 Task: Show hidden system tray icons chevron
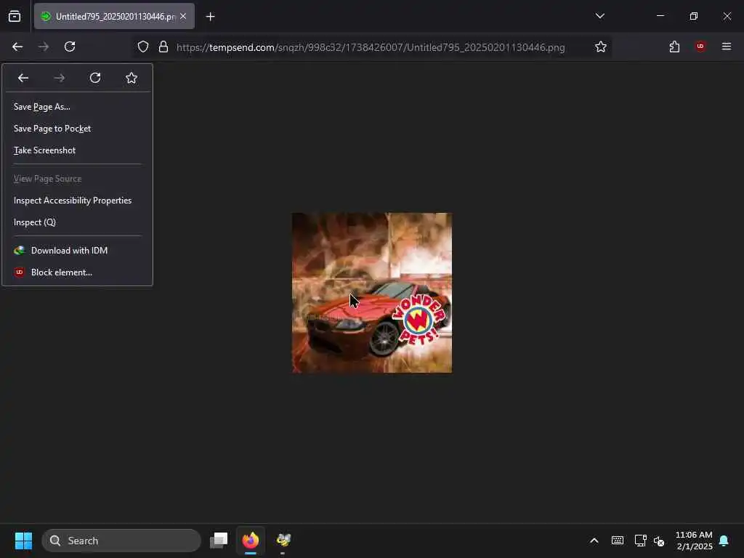click(x=594, y=541)
